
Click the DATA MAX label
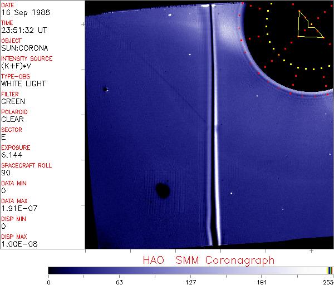tap(14, 201)
